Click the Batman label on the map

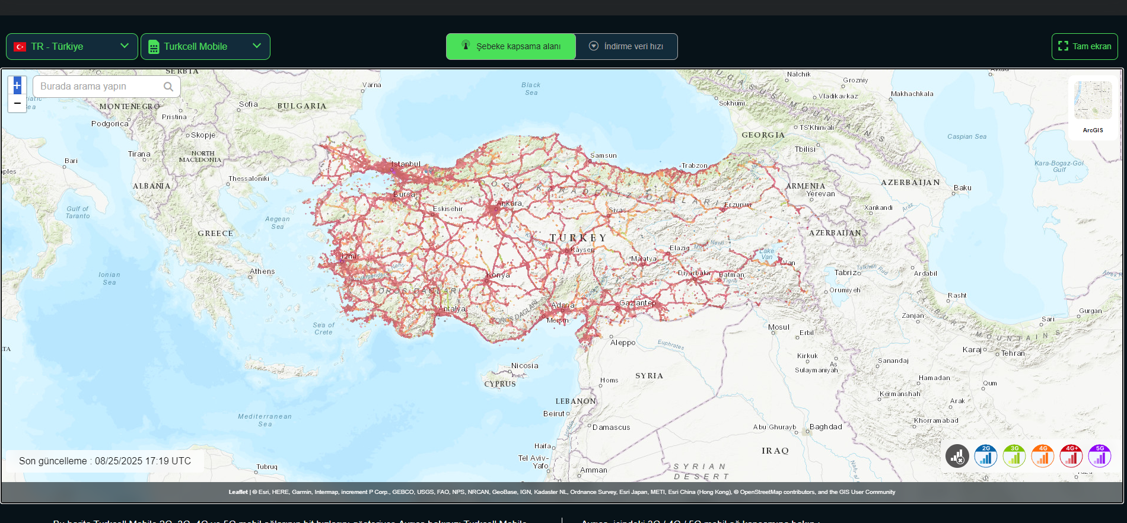[731, 275]
